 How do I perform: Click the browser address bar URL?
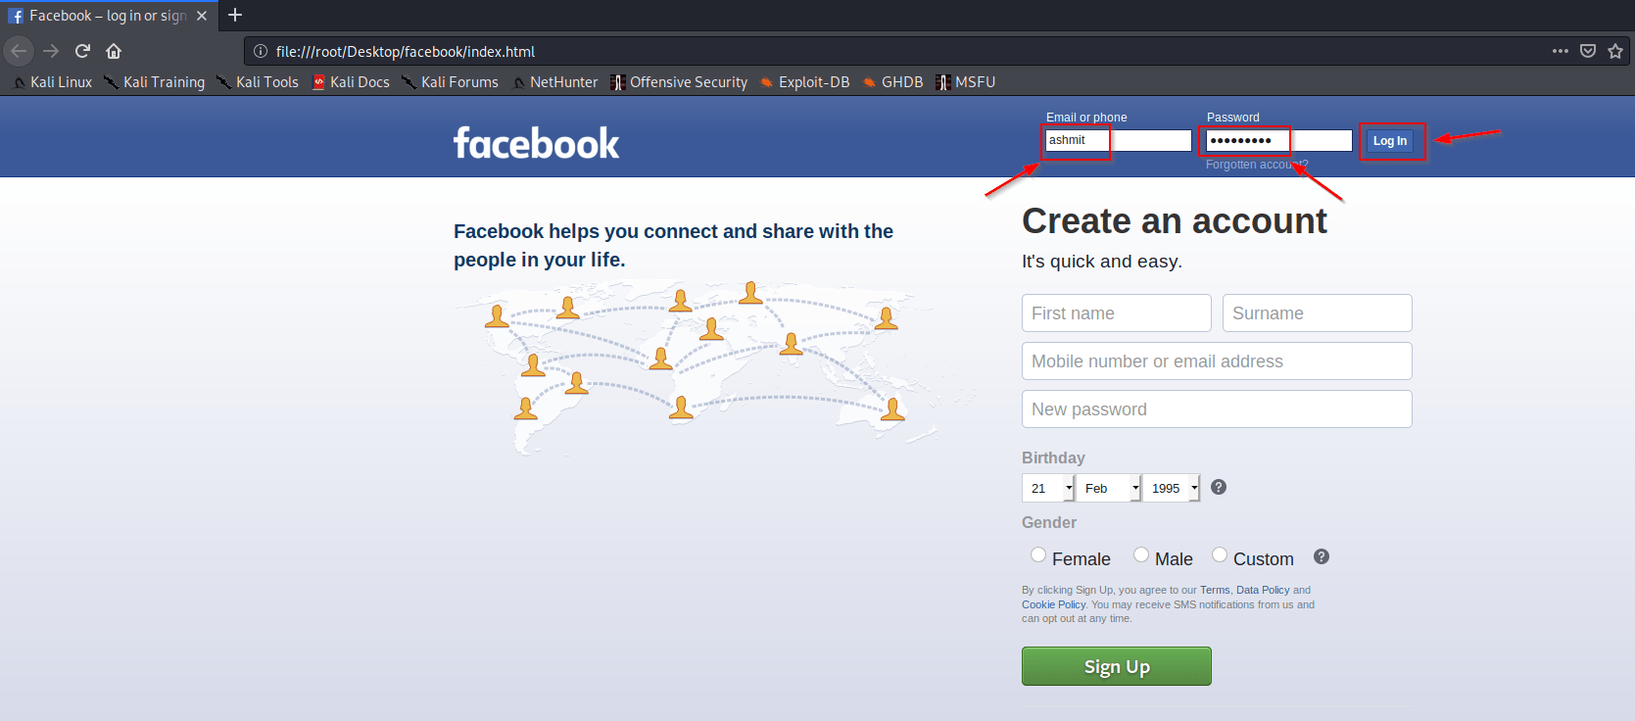(406, 51)
